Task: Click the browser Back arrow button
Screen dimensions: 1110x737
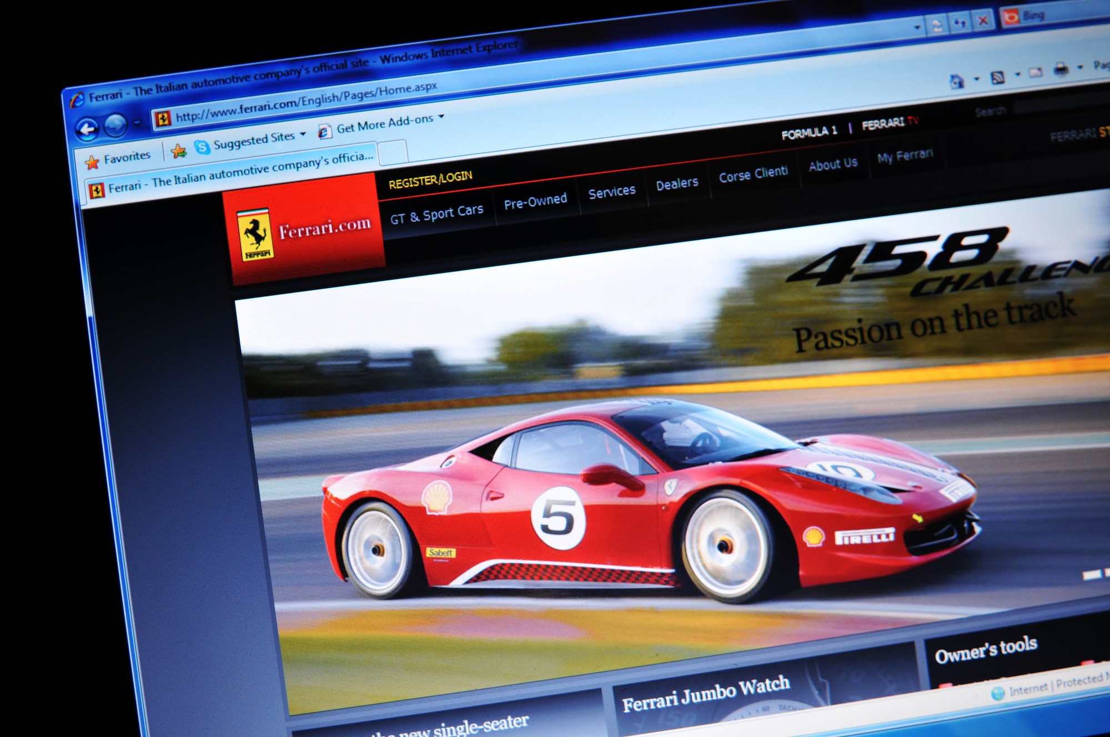Action: pyautogui.click(x=87, y=130)
